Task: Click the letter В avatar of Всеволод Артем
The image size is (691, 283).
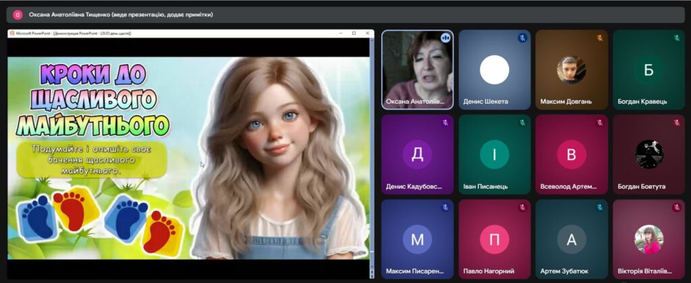Action: coord(571,154)
